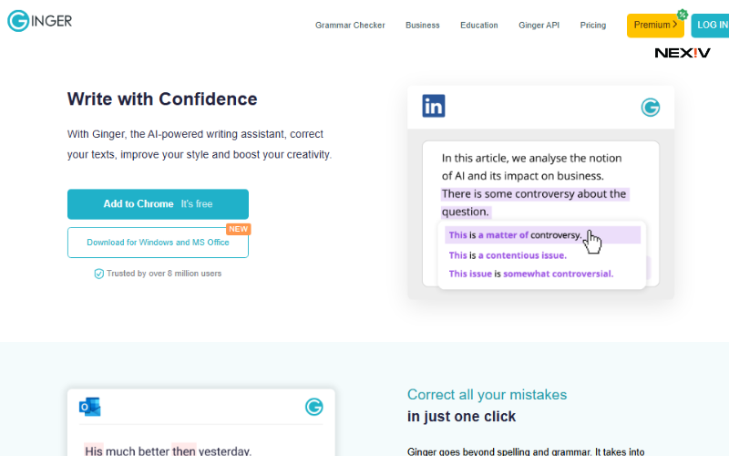This screenshot has width=729, height=456.
Task: Open the Business menu item
Action: click(422, 26)
